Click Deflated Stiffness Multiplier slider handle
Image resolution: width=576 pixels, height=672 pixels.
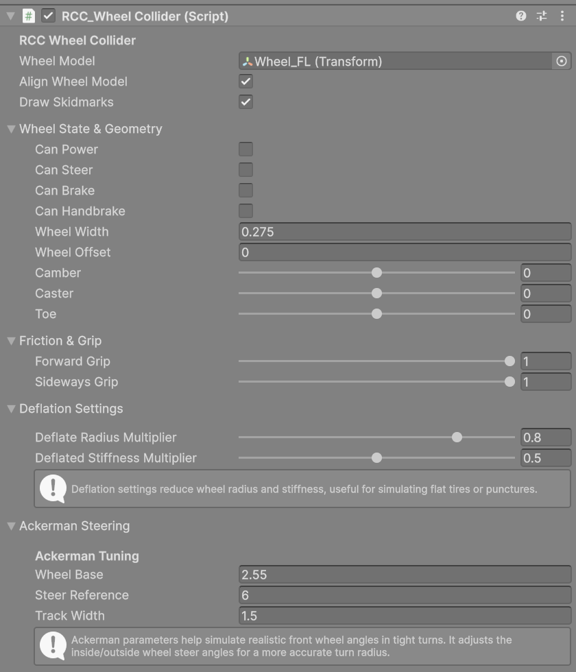click(376, 458)
